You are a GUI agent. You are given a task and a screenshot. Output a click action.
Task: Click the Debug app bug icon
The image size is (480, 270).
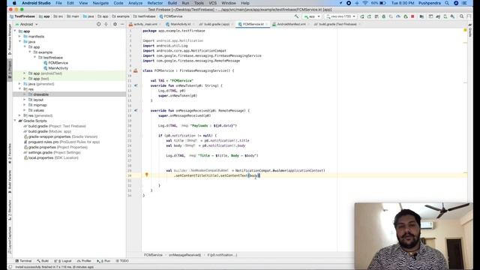point(383,16)
